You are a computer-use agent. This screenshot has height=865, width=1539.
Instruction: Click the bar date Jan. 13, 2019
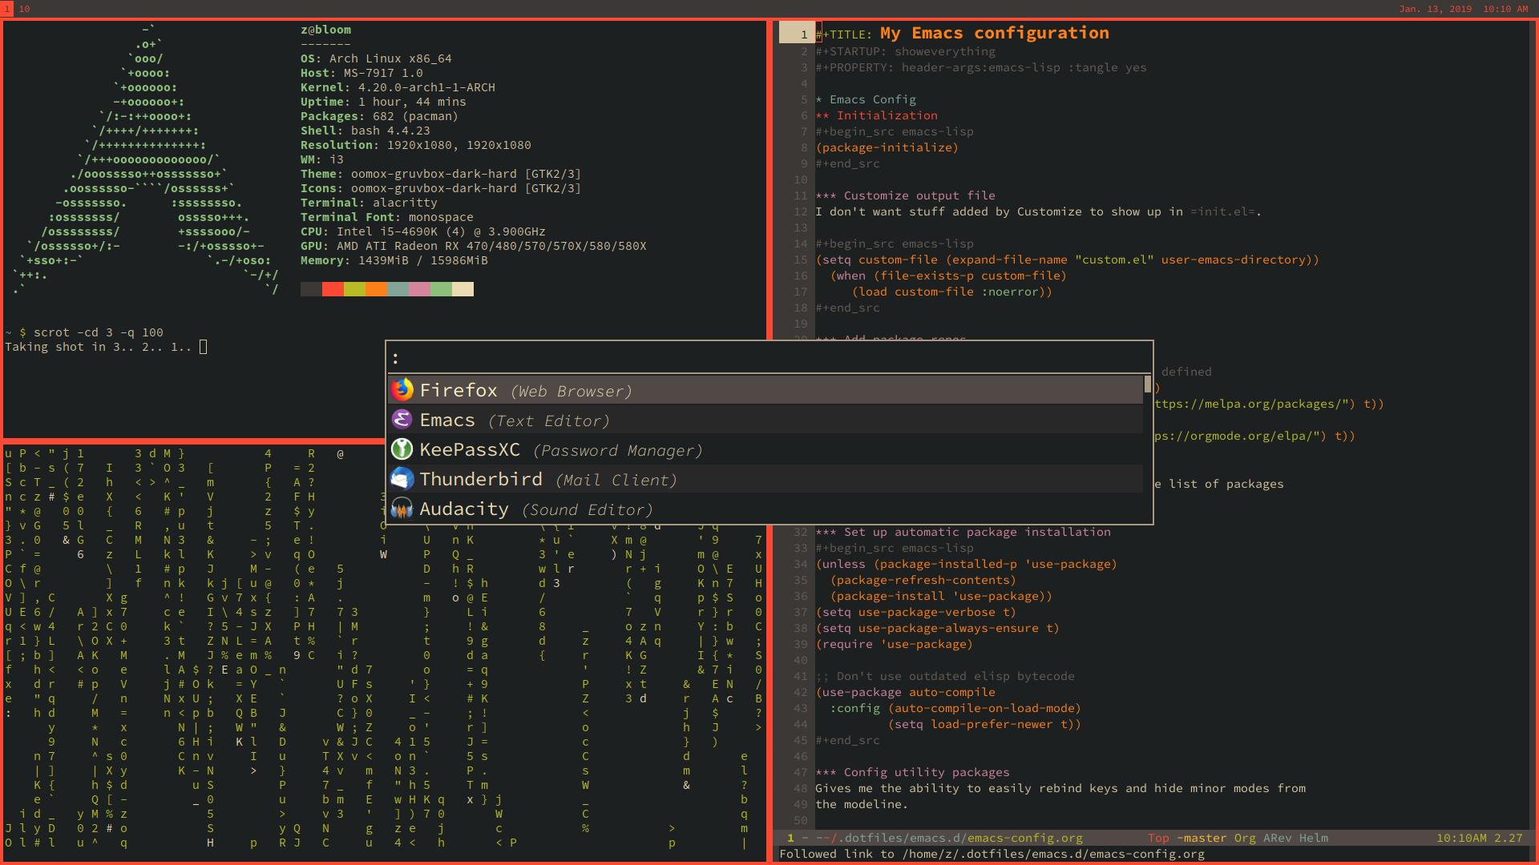click(1435, 9)
